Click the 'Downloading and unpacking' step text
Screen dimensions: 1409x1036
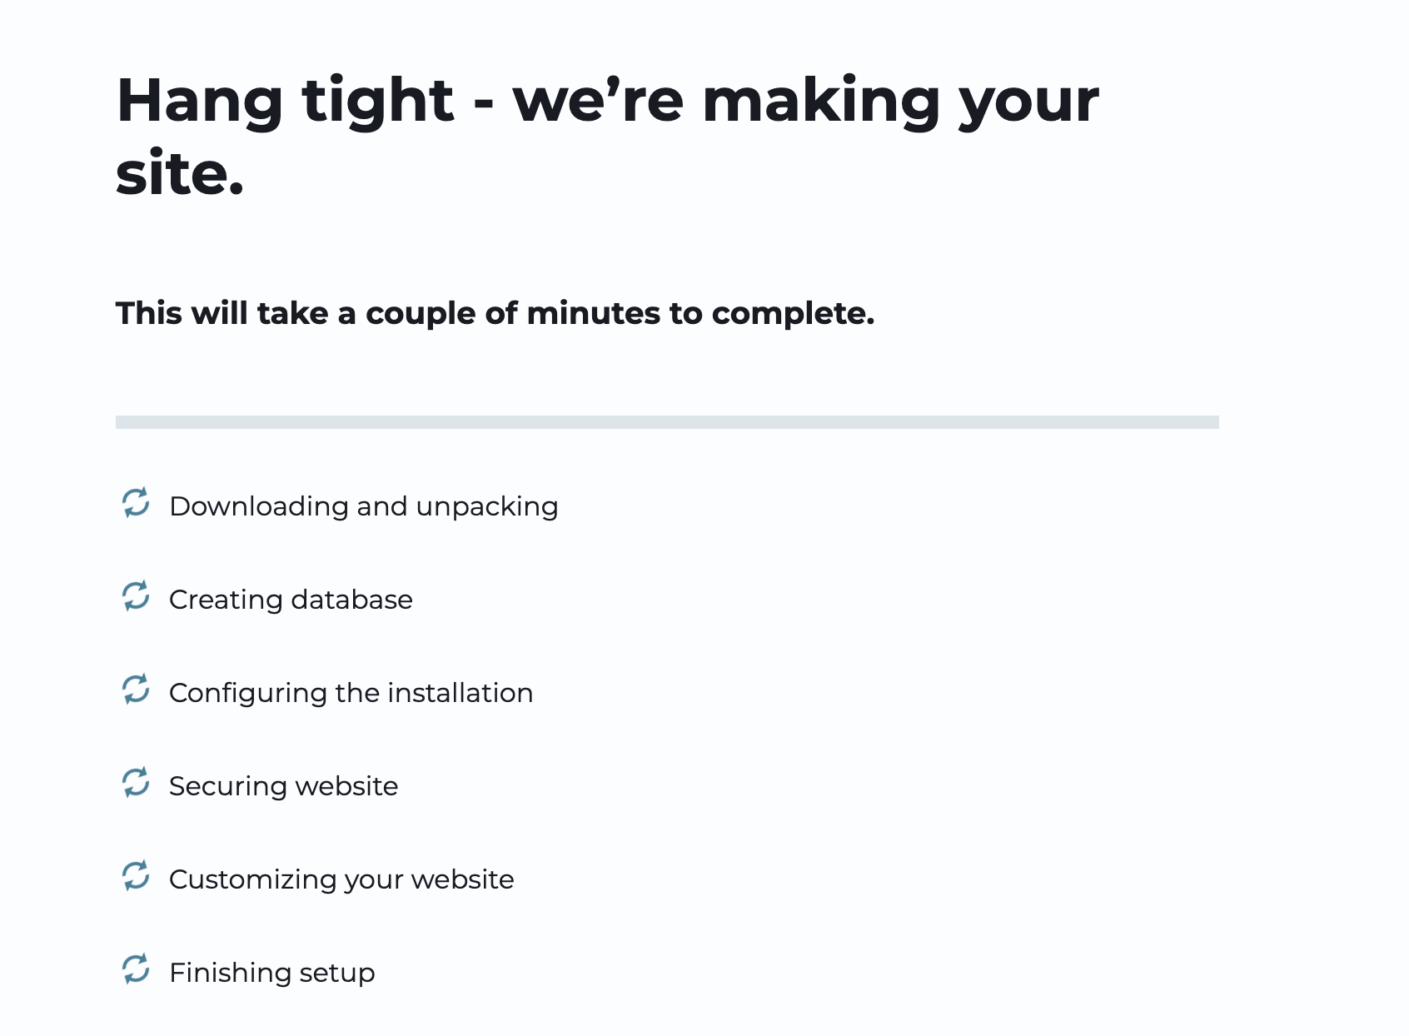tap(363, 506)
